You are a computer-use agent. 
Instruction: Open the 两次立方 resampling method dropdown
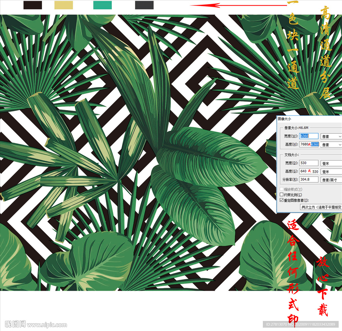321,207
